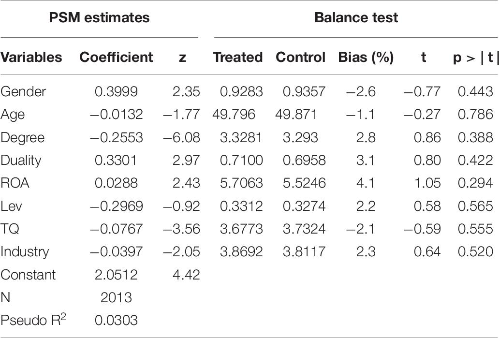The image size is (499, 338).
Task: Select Industry treated value 3.8692
Action: pyautogui.click(x=241, y=252)
